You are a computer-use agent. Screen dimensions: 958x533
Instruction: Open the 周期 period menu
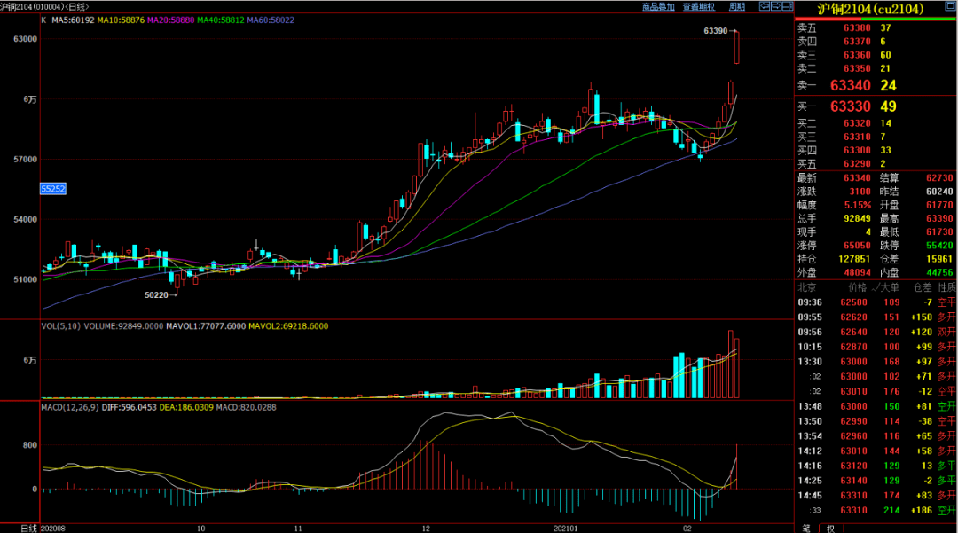[736, 6]
